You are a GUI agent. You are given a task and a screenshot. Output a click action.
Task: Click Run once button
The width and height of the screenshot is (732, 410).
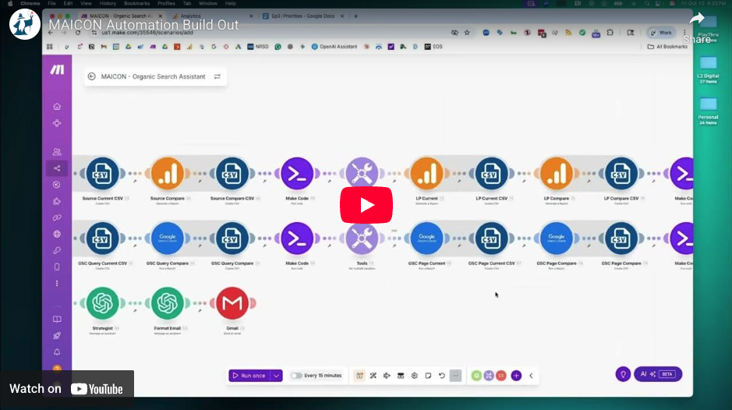tap(249, 376)
